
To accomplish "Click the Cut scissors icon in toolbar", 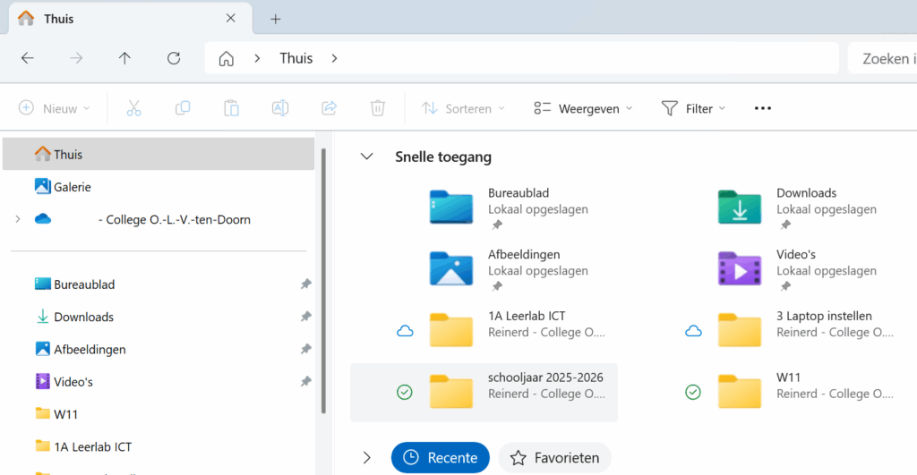I will [133, 108].
